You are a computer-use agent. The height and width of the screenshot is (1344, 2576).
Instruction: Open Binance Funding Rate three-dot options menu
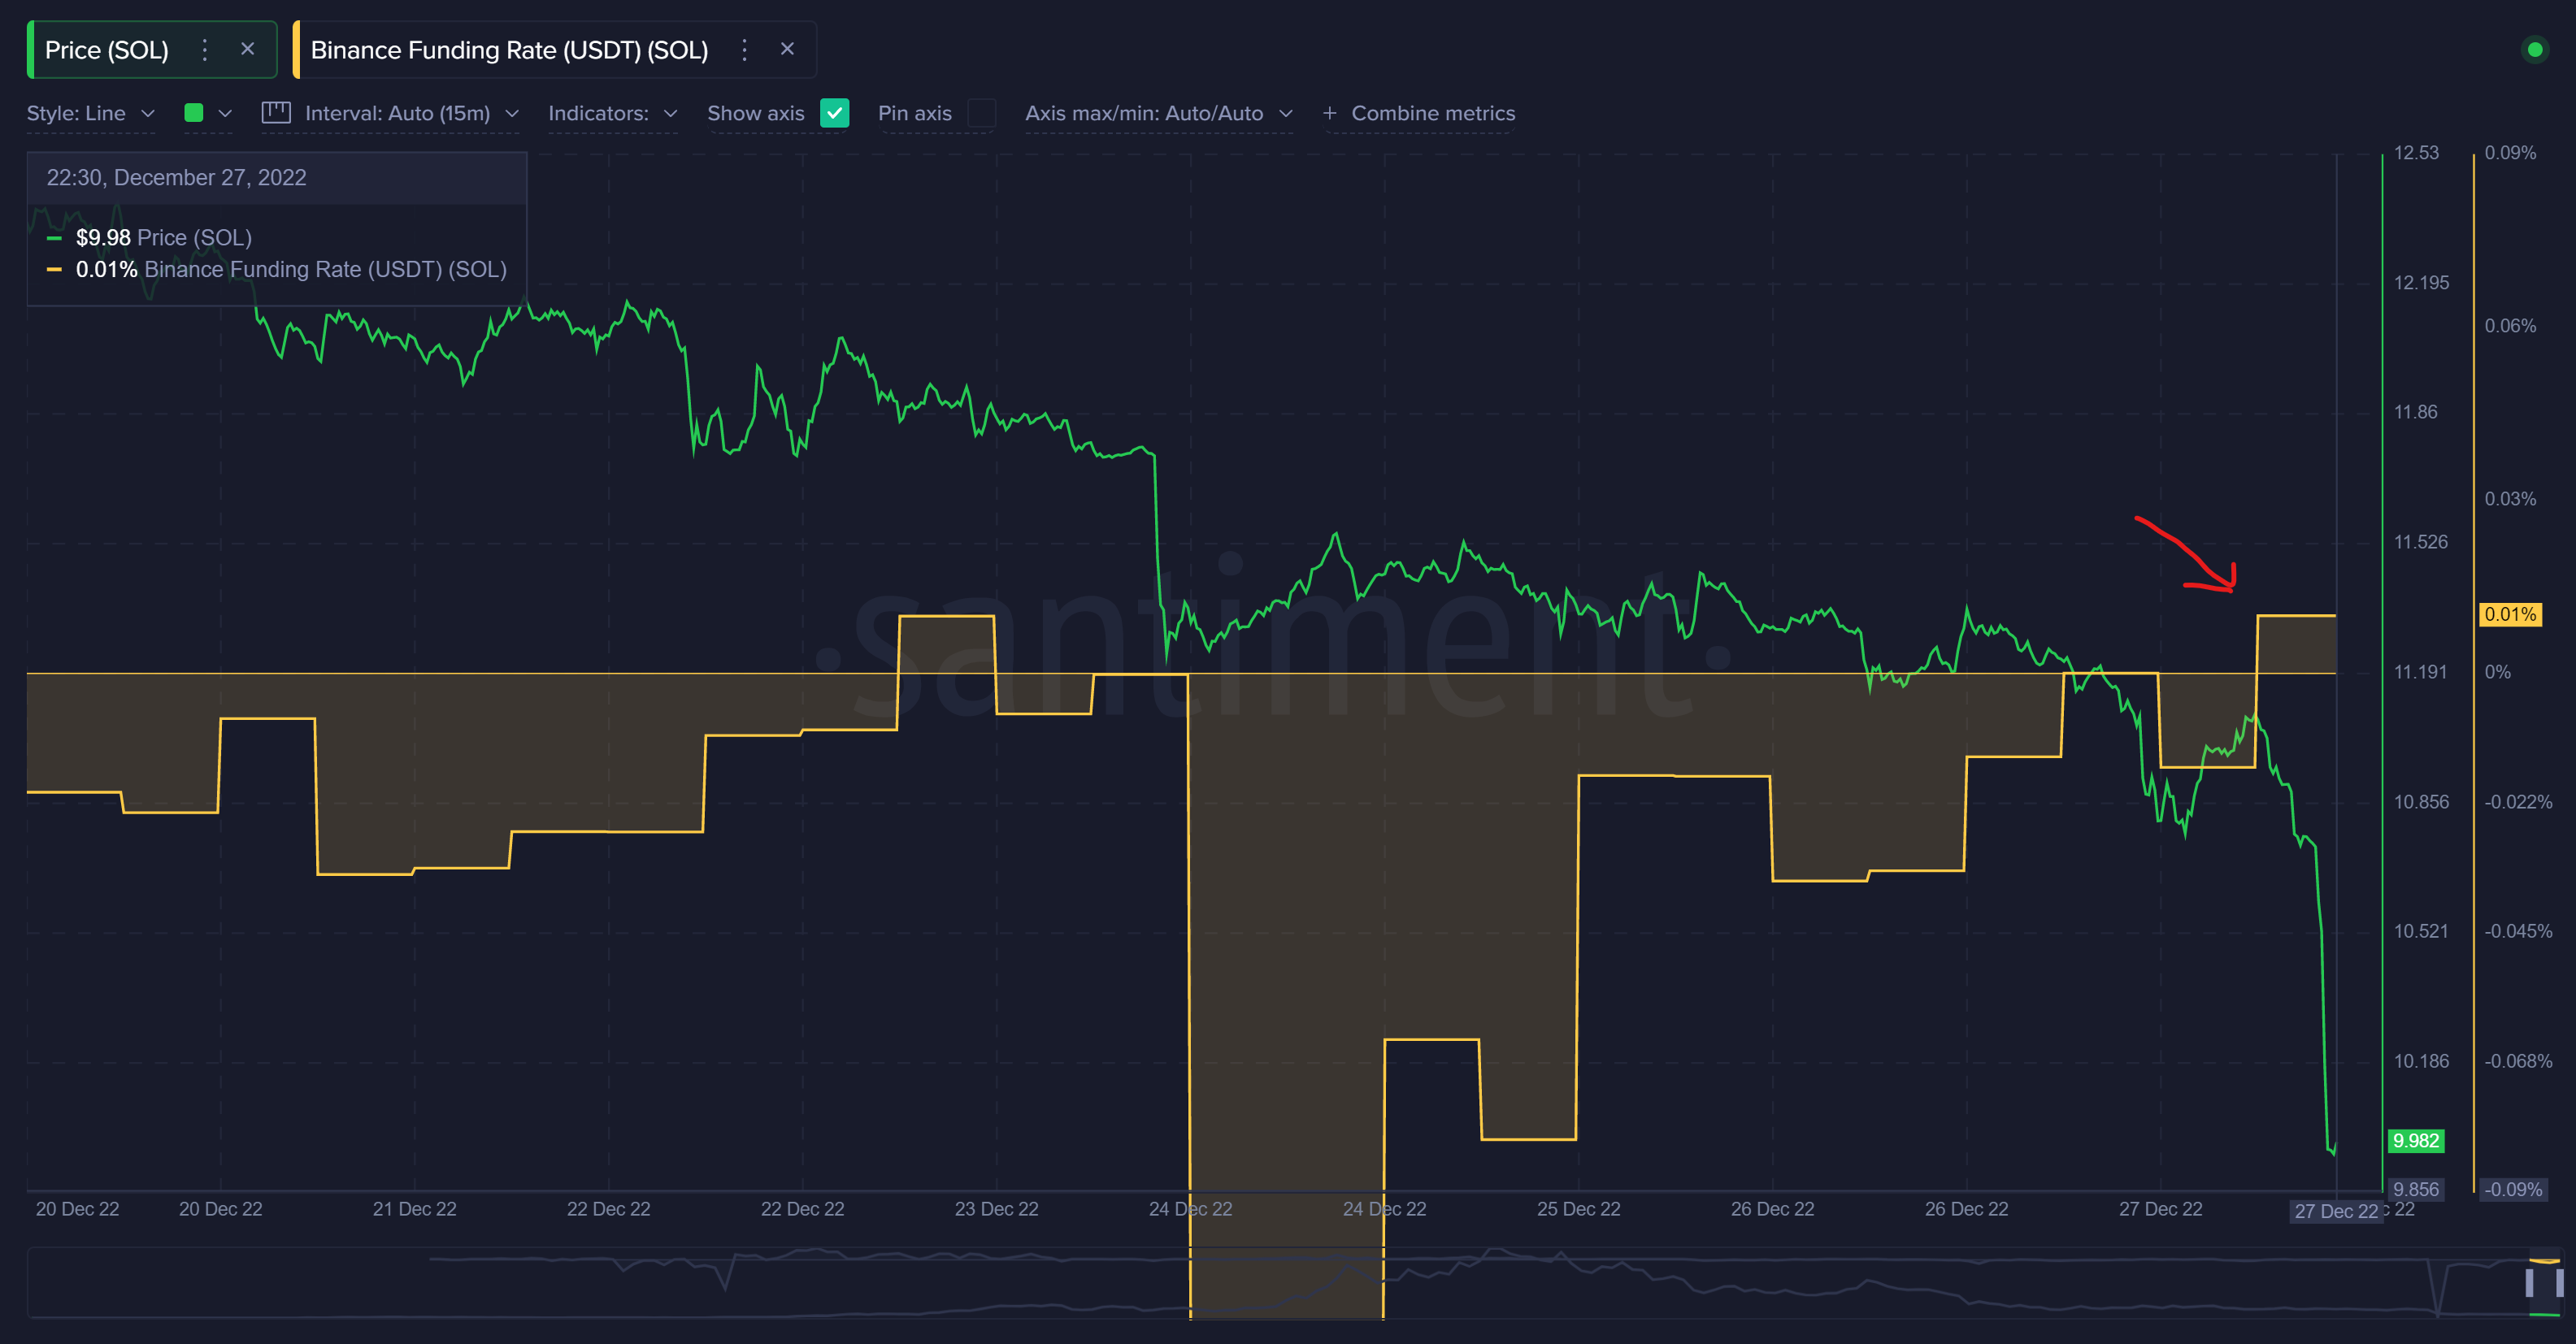[x=744, y=50]
